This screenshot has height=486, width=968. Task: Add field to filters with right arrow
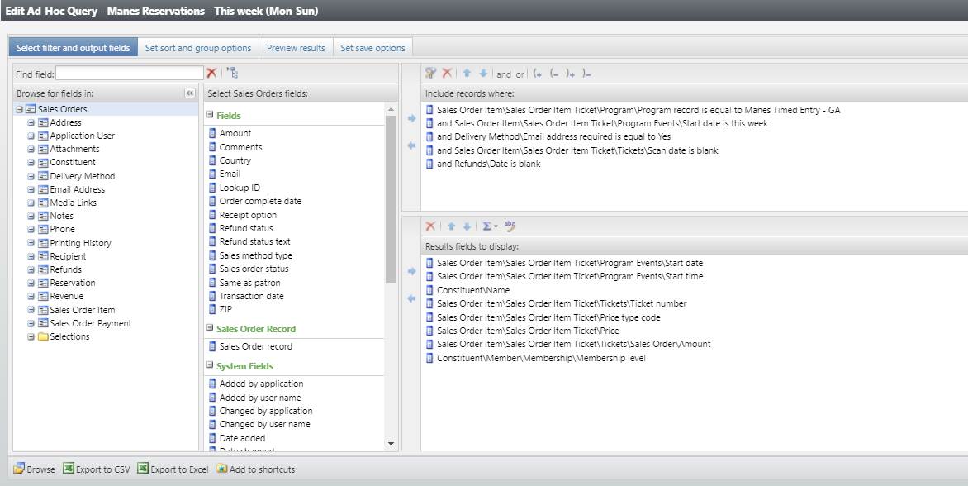click(411, 119)
